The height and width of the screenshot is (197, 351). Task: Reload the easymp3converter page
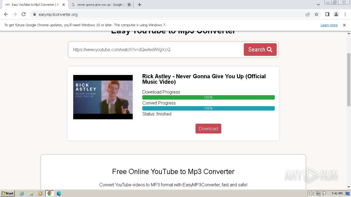coord(24,14)
